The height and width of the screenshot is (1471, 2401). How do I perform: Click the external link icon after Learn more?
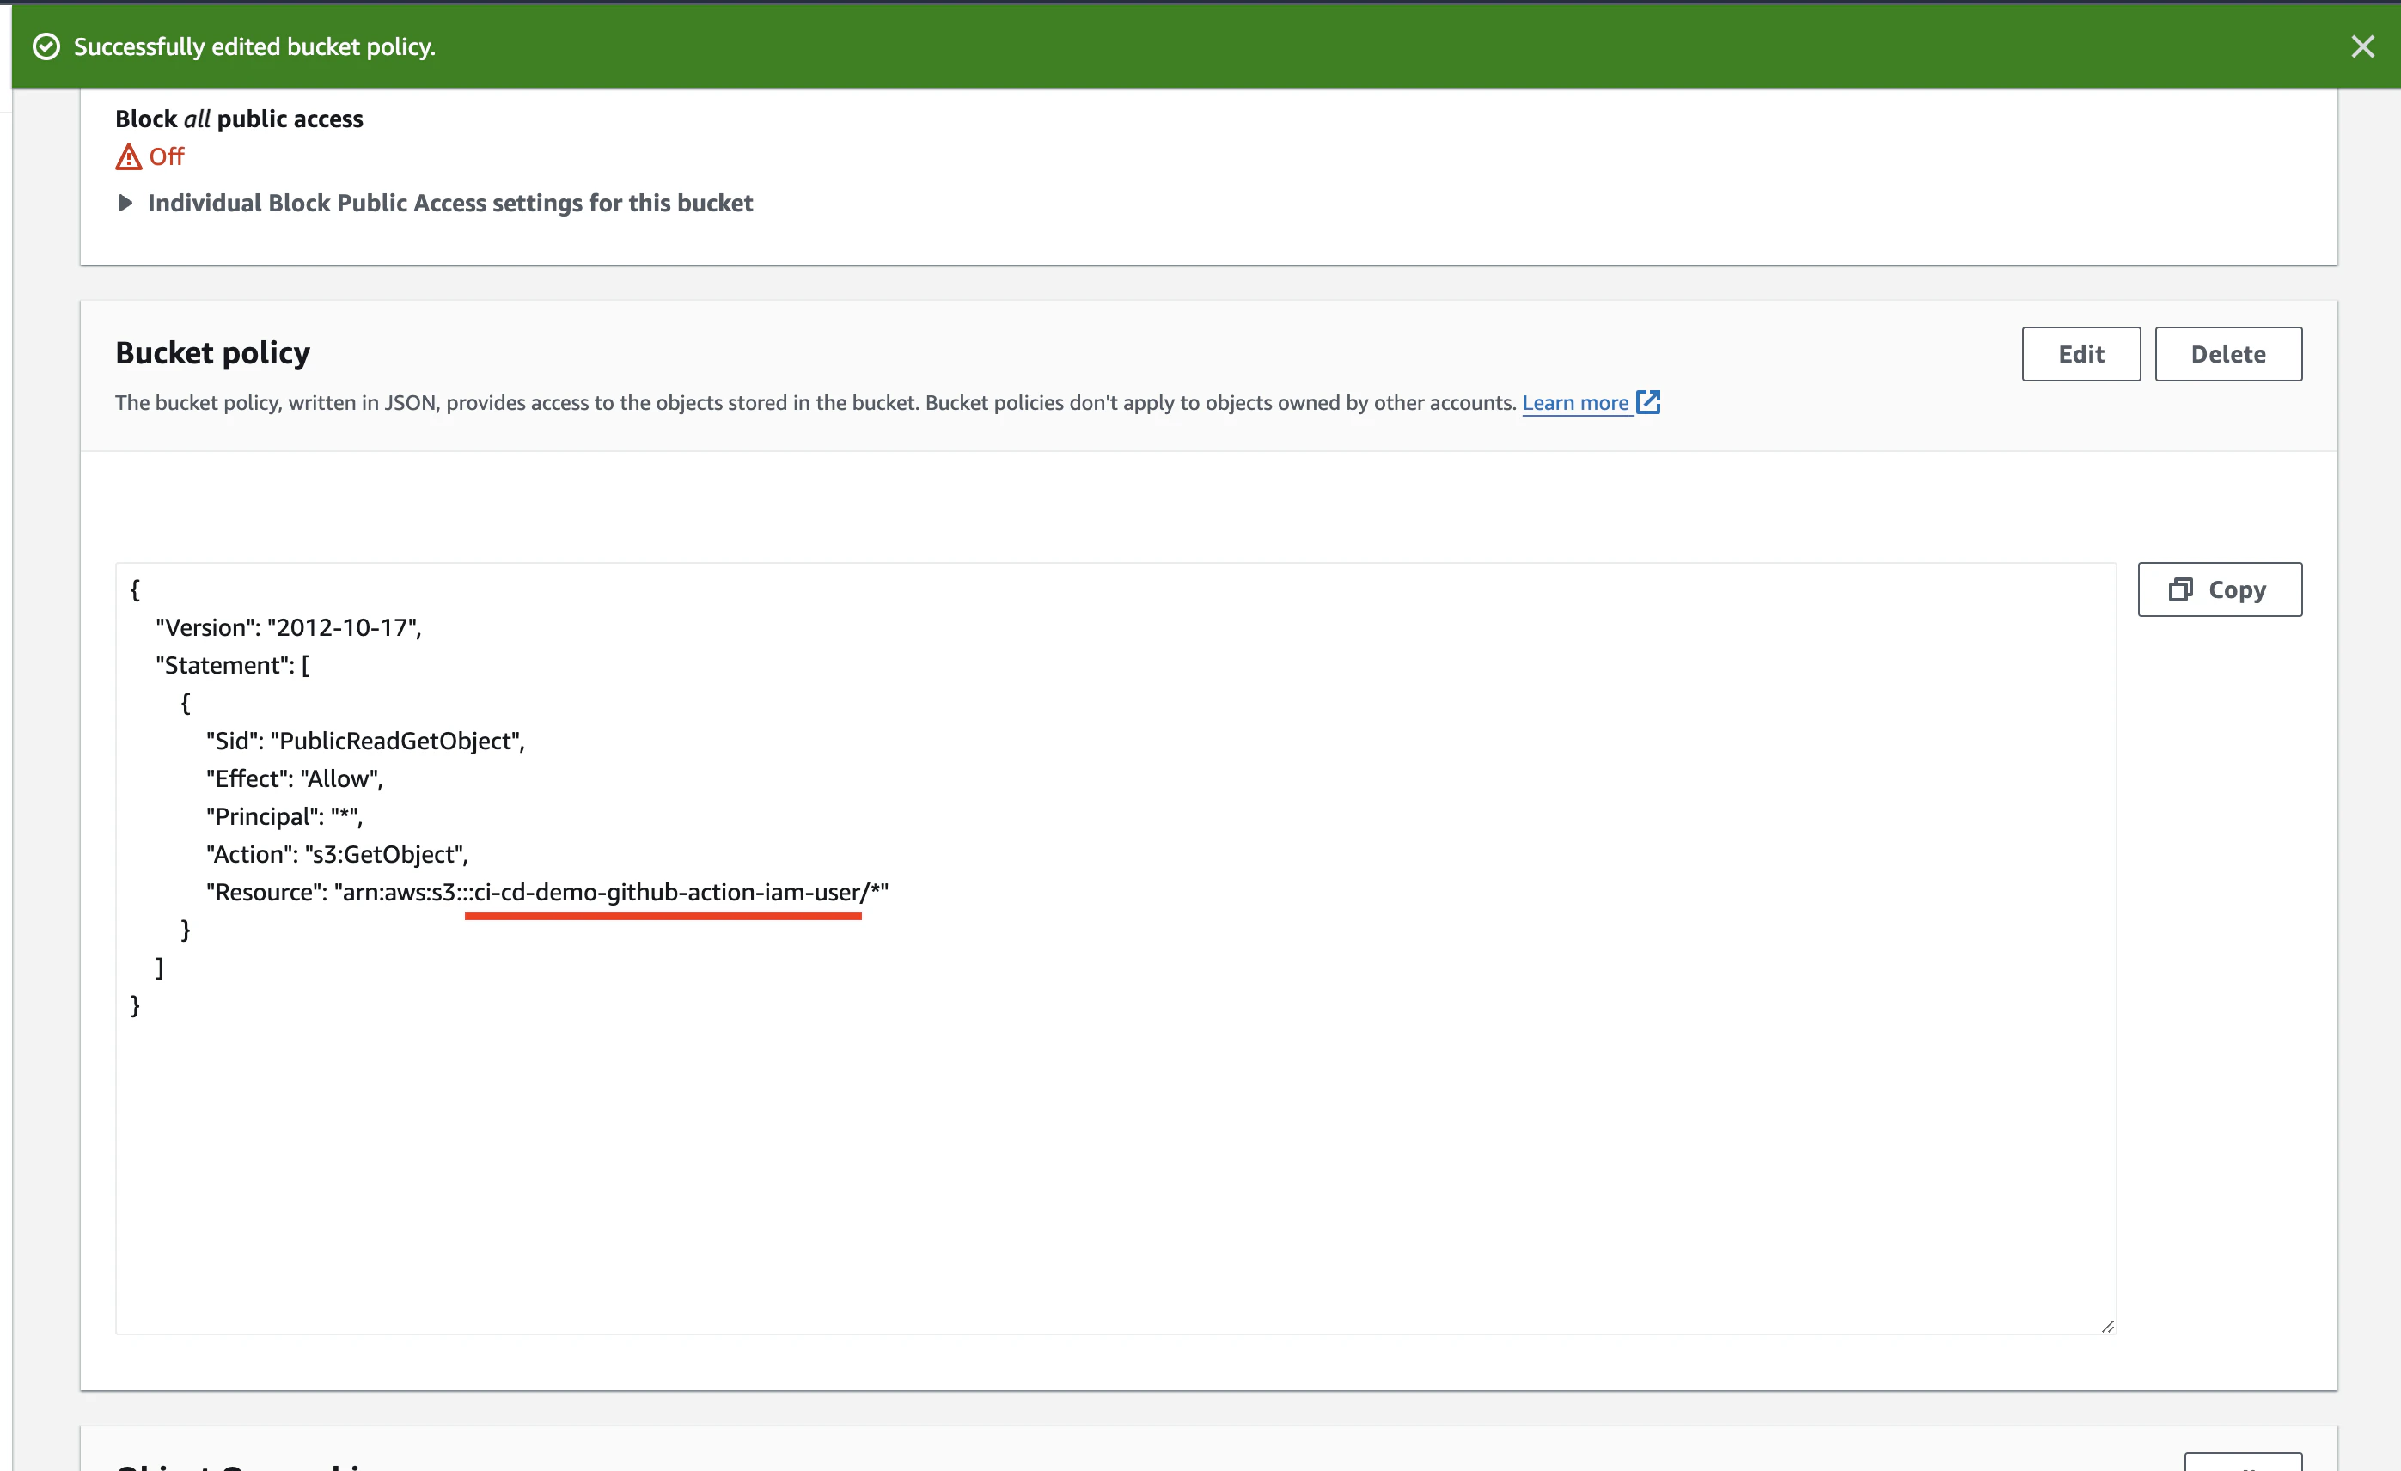1647,402
